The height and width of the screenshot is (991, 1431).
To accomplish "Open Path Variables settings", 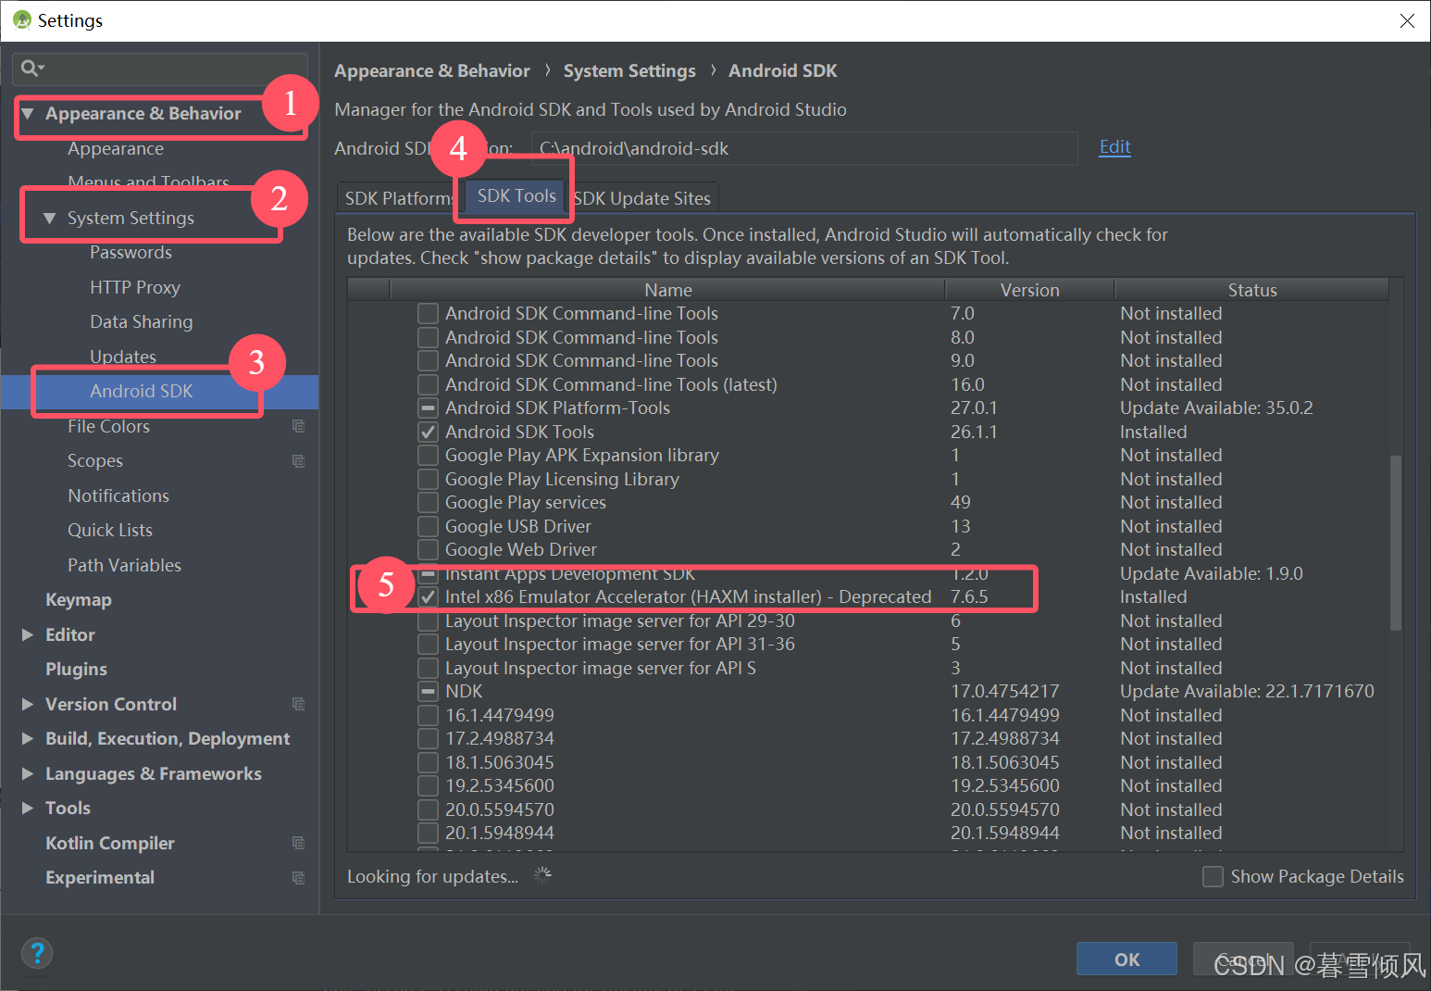I will click(x=124, y=565).
